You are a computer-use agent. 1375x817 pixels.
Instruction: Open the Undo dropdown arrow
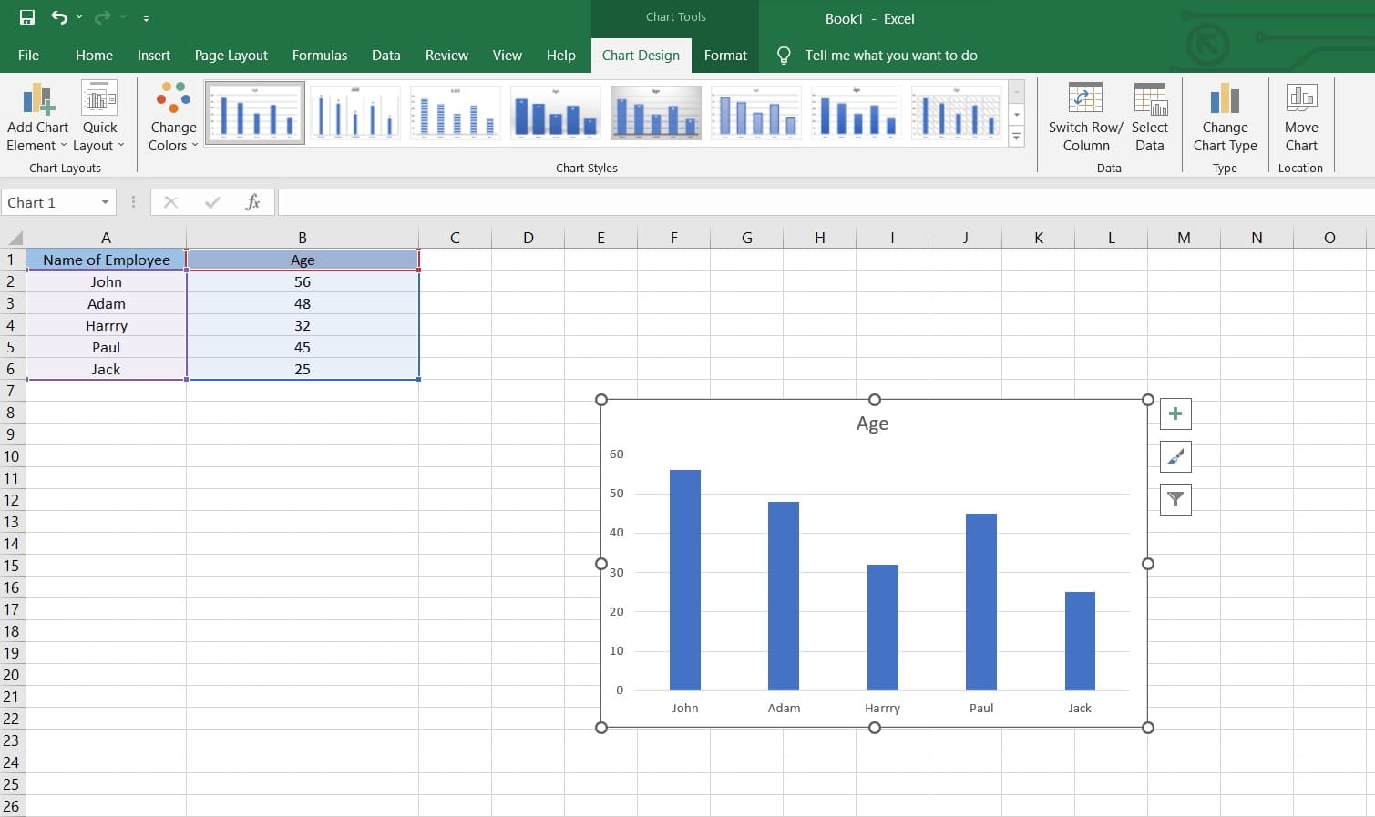point(79,17)
